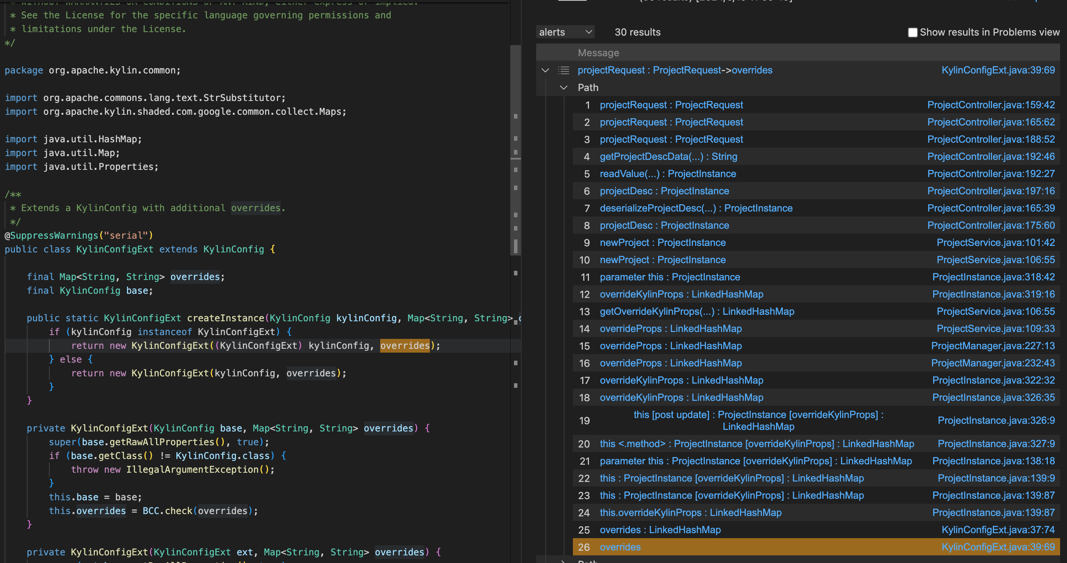Select path step 2 projectRequest : ProjectRequest

[671, 122]
